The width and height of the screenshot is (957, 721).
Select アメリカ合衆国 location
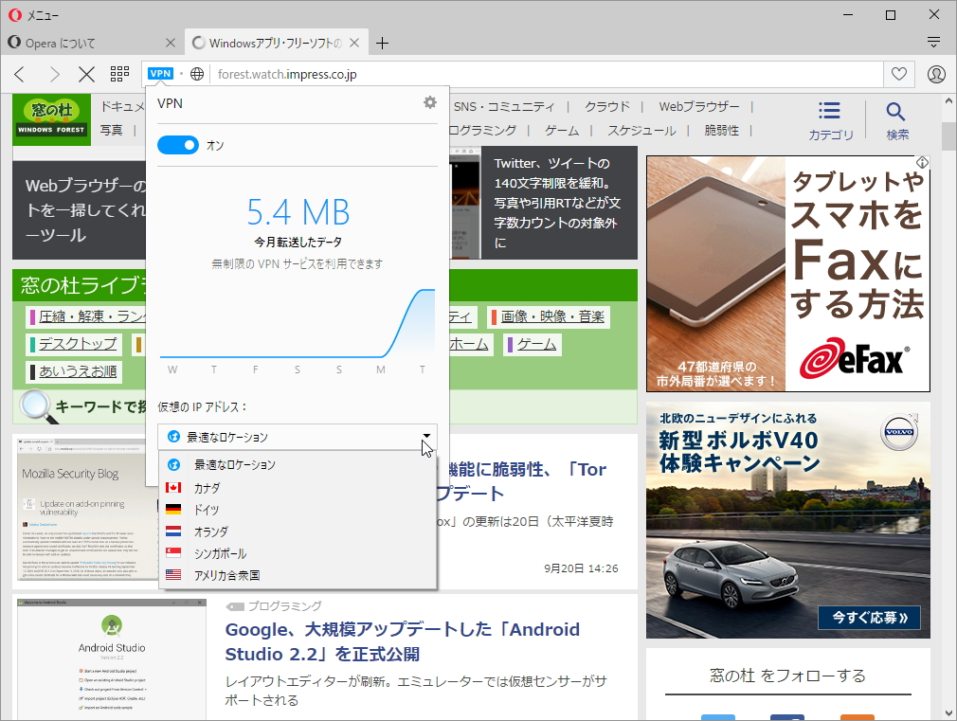coord(298,575)
